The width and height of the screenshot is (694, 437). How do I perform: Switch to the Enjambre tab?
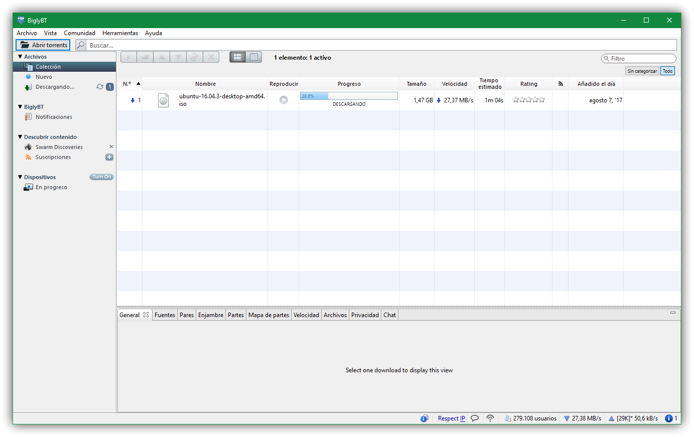pyautogui.click(x=211, y=315)
